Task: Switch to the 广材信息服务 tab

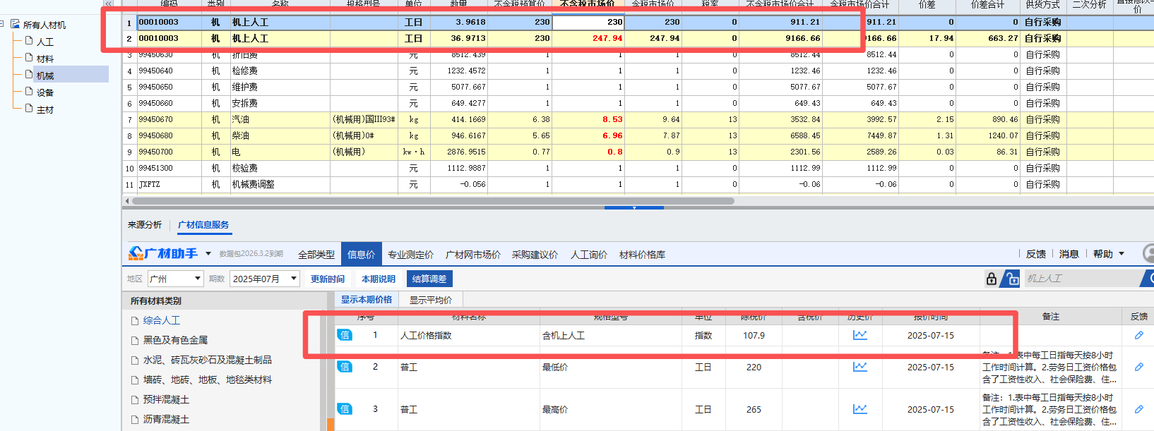Action: (x=203, y=225)
